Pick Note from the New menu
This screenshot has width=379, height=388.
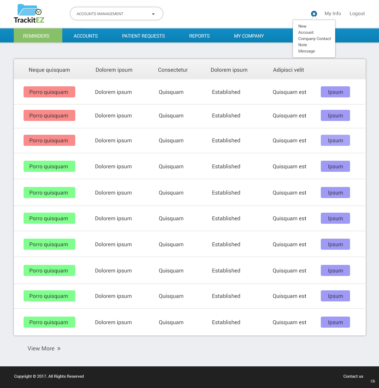[303, 45]
